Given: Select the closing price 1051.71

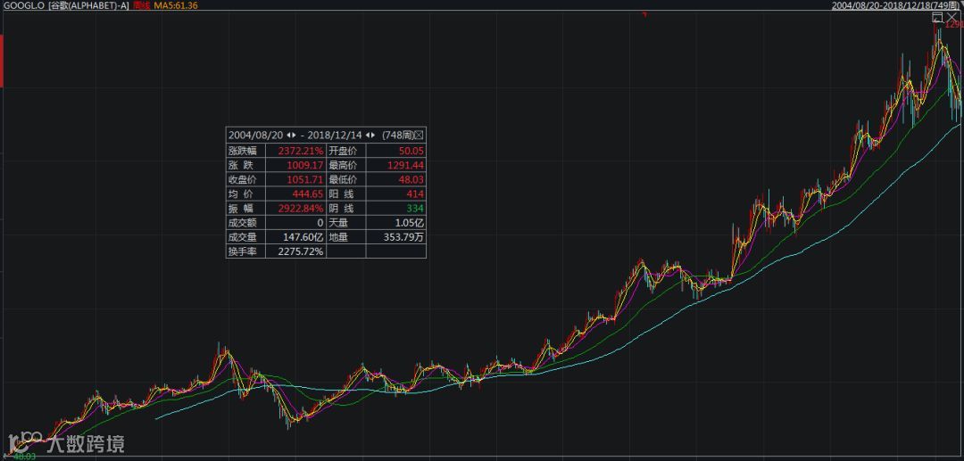Looking at the screenshot, I should pos(305,180).
